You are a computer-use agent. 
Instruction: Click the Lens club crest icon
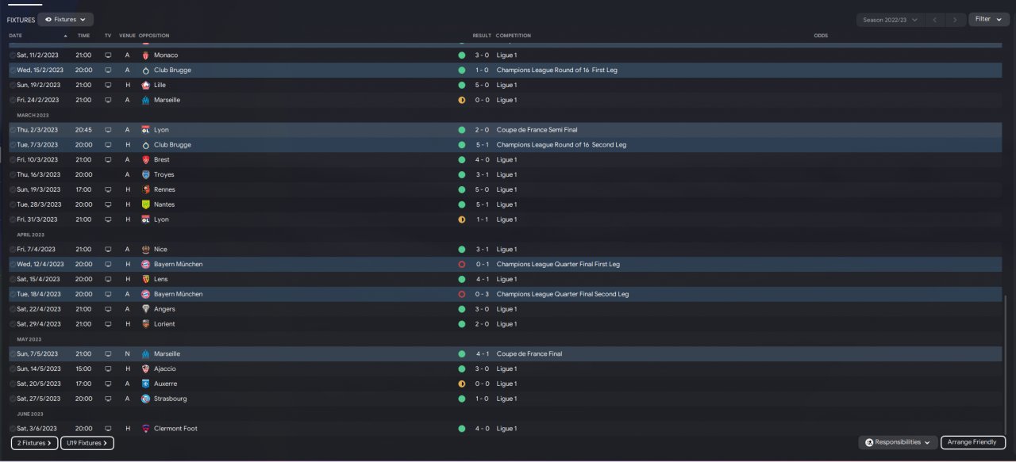pos(145,279)
